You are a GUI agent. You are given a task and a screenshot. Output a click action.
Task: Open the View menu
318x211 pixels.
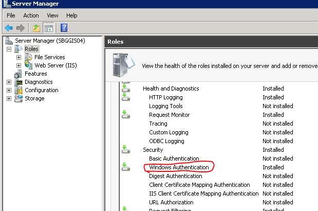tap(52, 15)
